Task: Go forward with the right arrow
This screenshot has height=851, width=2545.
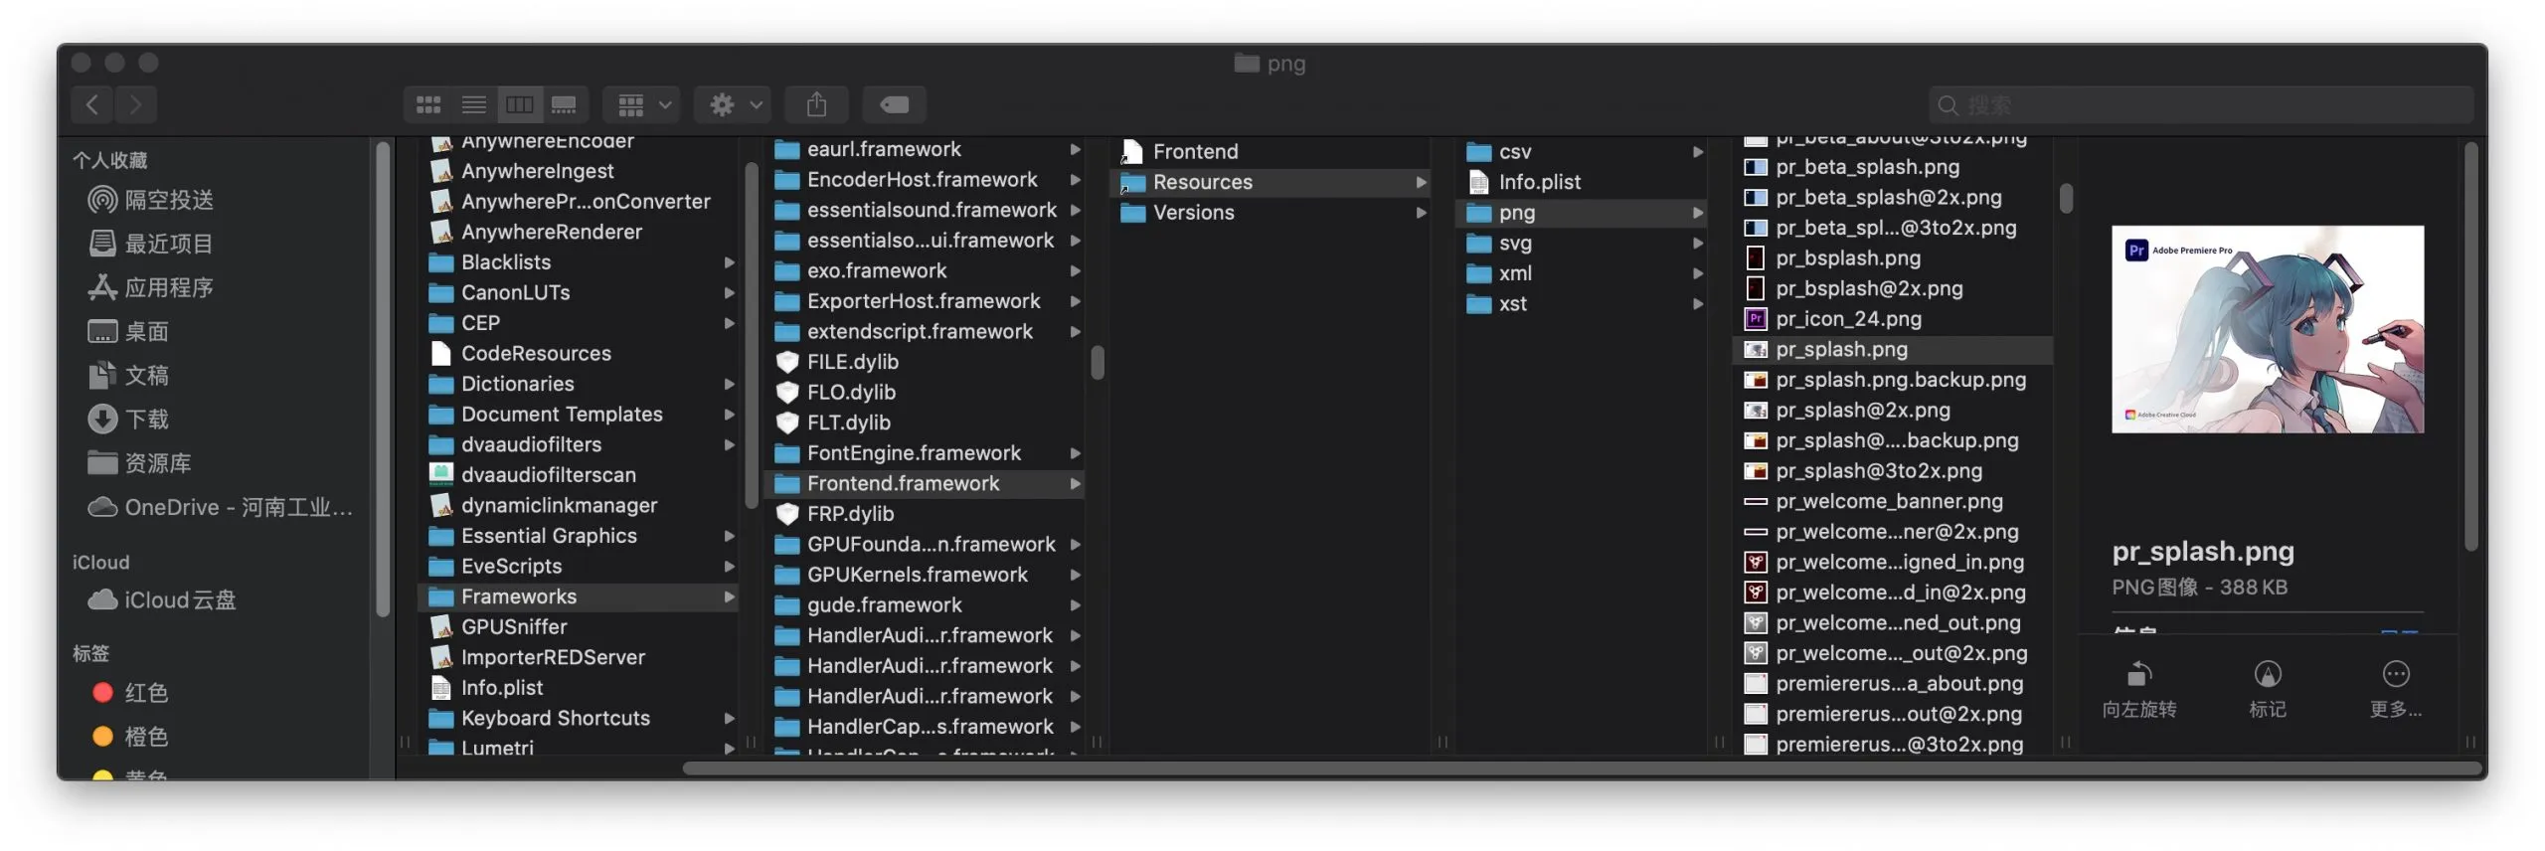Action: click(136, 104)
